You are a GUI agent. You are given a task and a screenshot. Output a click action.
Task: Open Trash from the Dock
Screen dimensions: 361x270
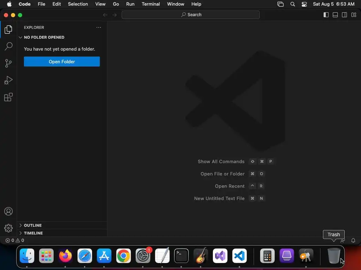[334, 256]
